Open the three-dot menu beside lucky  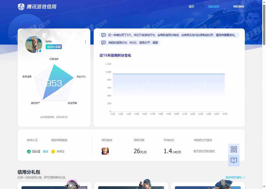(x=85, y=42)
